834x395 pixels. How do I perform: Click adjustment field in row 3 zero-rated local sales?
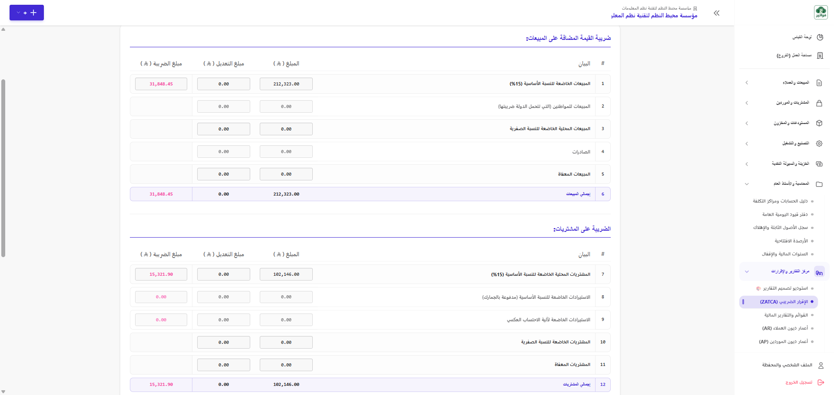pos(224,129)
